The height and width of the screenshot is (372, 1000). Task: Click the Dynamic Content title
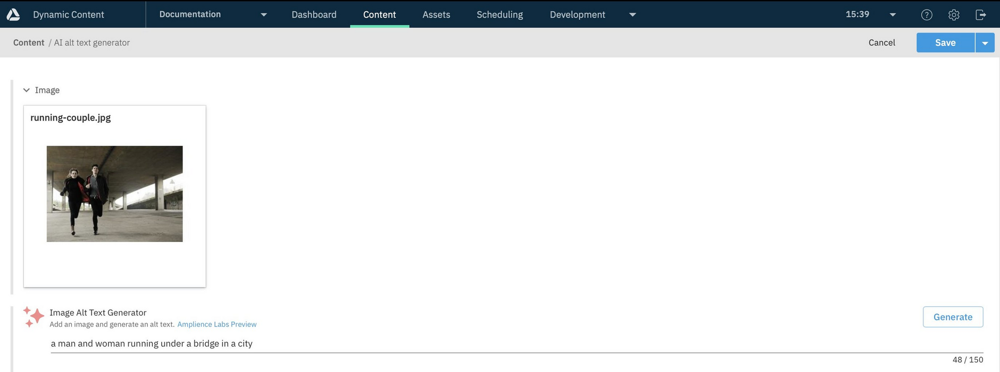[69, 14]
